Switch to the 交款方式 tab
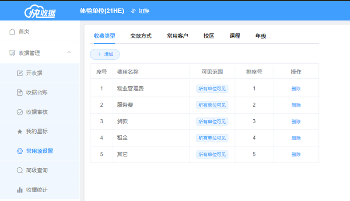The width and height of the screenshot is (350, 201). pyautogui.click(x=141, y=36)
